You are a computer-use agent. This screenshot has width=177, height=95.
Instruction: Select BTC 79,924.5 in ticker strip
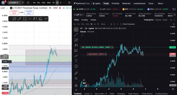[x=133, y=9]
